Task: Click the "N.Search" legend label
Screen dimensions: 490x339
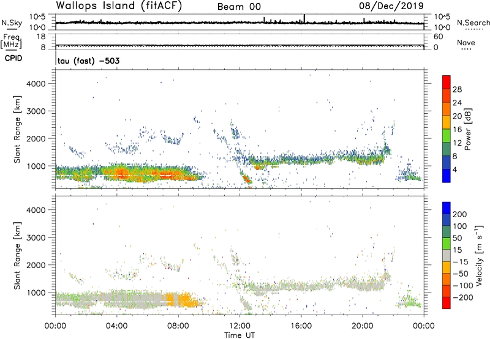Action: 473,23
